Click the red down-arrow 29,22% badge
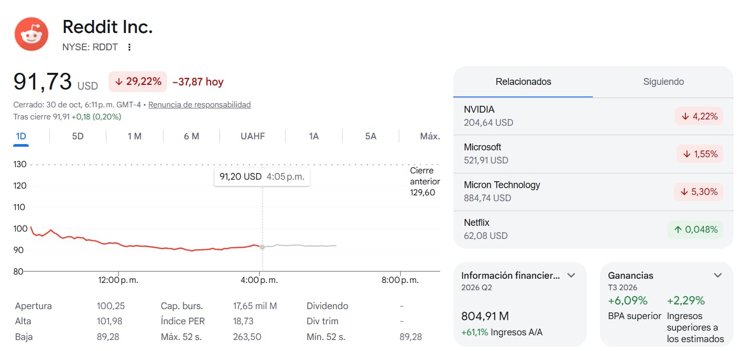The width and height of the screenshot is (742, 351). 138,82
